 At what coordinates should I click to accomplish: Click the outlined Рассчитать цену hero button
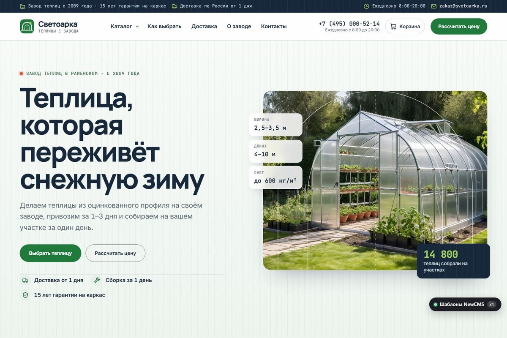[115, 253]
